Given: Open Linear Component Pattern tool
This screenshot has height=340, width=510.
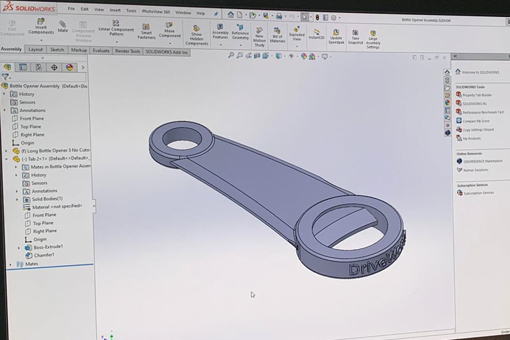Looking at the screenshot, I should pyautogui.click(x=116, y=28).
